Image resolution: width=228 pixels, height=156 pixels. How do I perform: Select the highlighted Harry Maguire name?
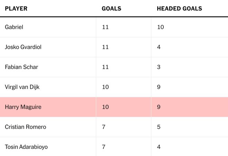click(23, 107)
